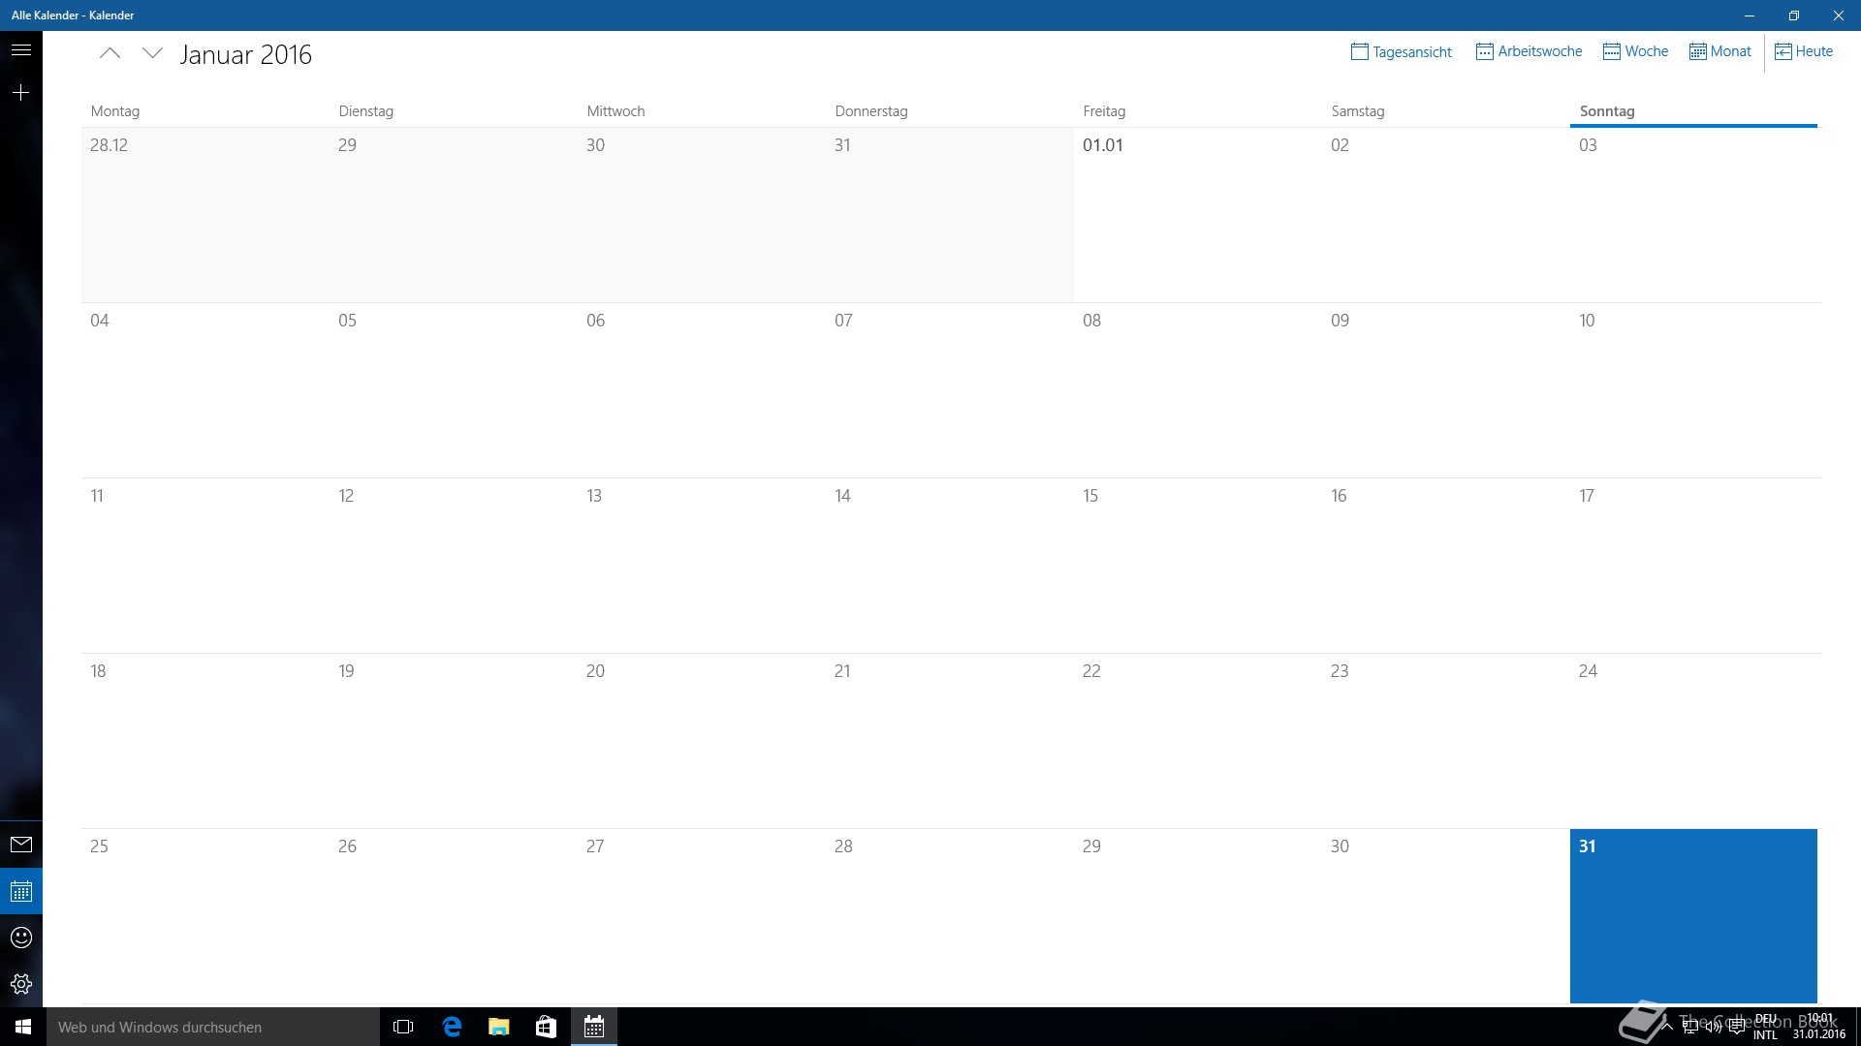
Task: Restore down the Kalender window
Action: click(x=1793, y=15)
